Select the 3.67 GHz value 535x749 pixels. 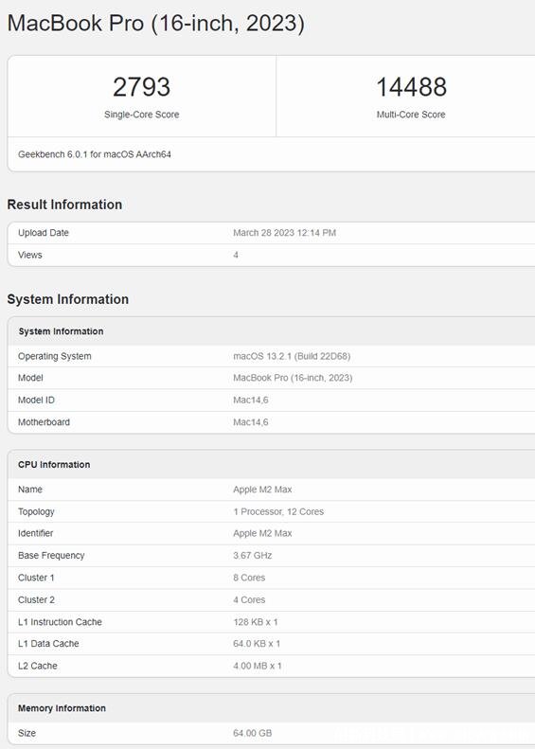[x=253, y=556]
